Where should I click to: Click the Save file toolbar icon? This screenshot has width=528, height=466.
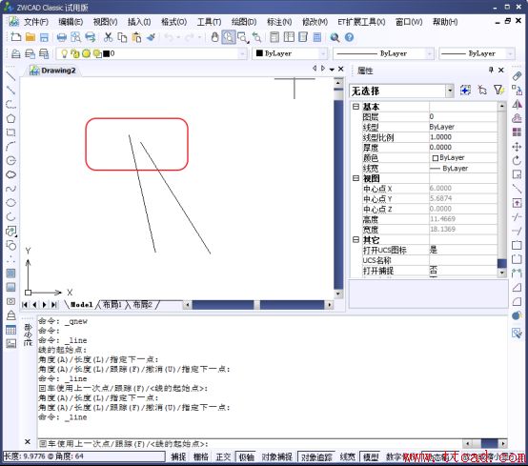coord(44,37)
